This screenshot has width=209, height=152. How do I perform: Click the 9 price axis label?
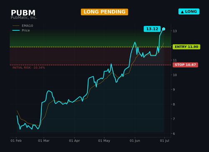174,90
